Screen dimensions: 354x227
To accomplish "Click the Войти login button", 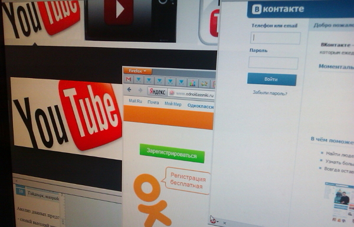I will [272, 79].
